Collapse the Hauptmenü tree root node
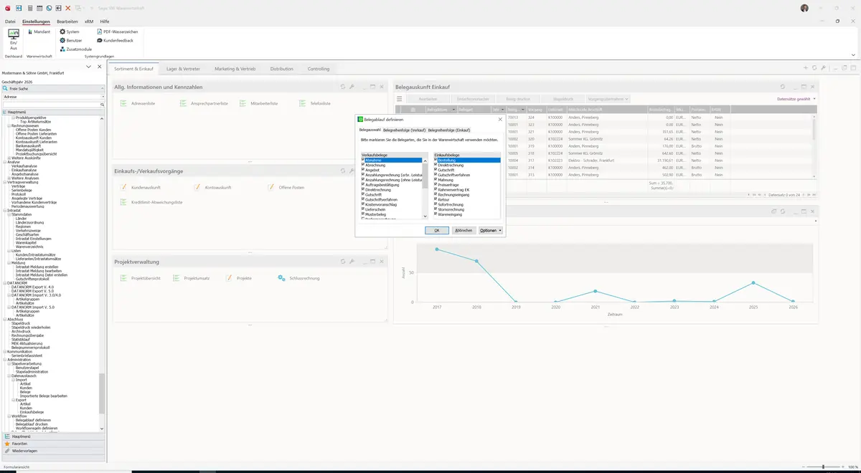Image resolution: width=861 pixels, height=473 pixels. coord(5,113)
